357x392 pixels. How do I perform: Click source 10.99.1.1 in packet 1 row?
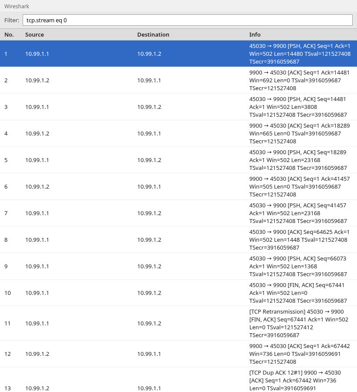[x=37, y=54]
